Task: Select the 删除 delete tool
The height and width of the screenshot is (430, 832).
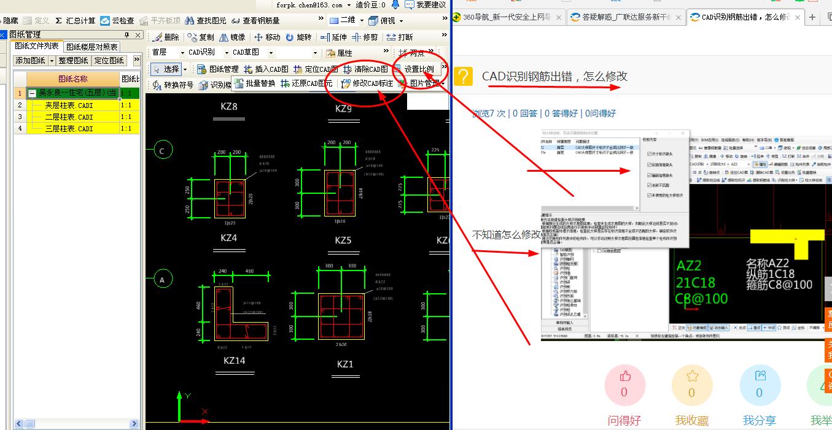Action: pyautogui.click(x=166, y=37)
